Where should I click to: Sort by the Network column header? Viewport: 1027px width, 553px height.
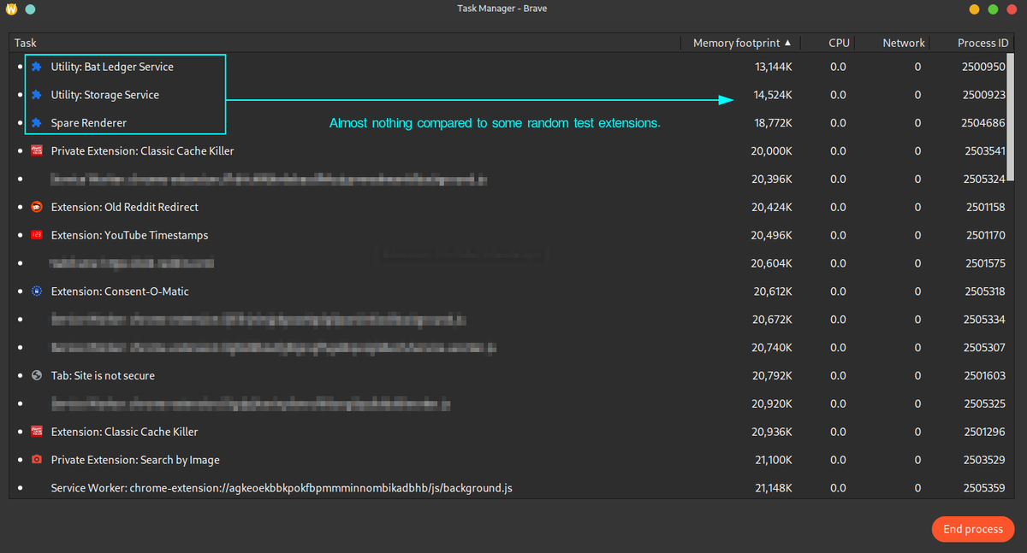click(x=894, y=43)
